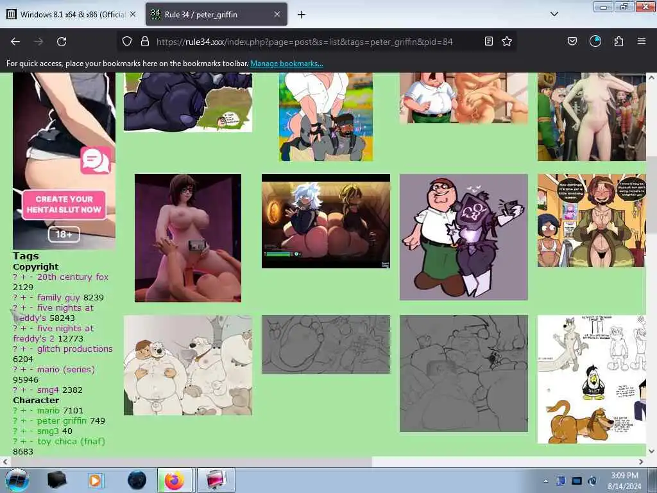Viewport: 657px width, 493px height.
Task: Click the taskbar clock showing 3:09 PM
Action: point(624,481)
